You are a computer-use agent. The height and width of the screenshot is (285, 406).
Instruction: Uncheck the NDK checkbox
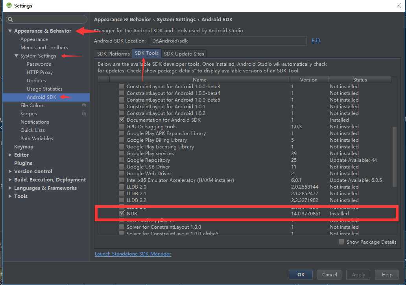click(x=122, y=213)
